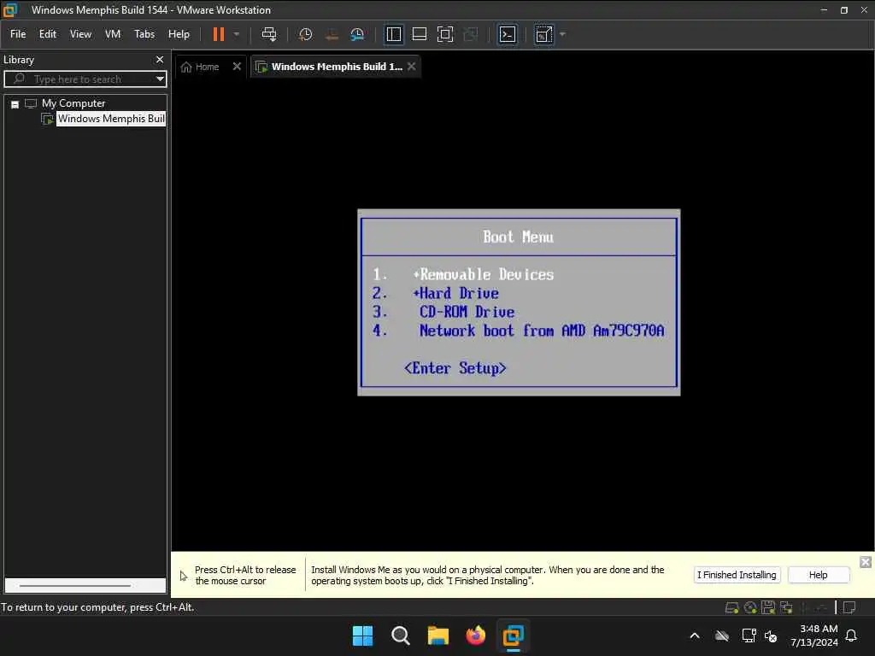Open the library search dropdown arrow
The height and width of the screenshot is (656, 875).
[x=160, y=79]
